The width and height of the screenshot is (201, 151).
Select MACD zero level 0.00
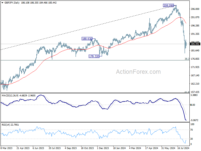[x=193, y=105]
